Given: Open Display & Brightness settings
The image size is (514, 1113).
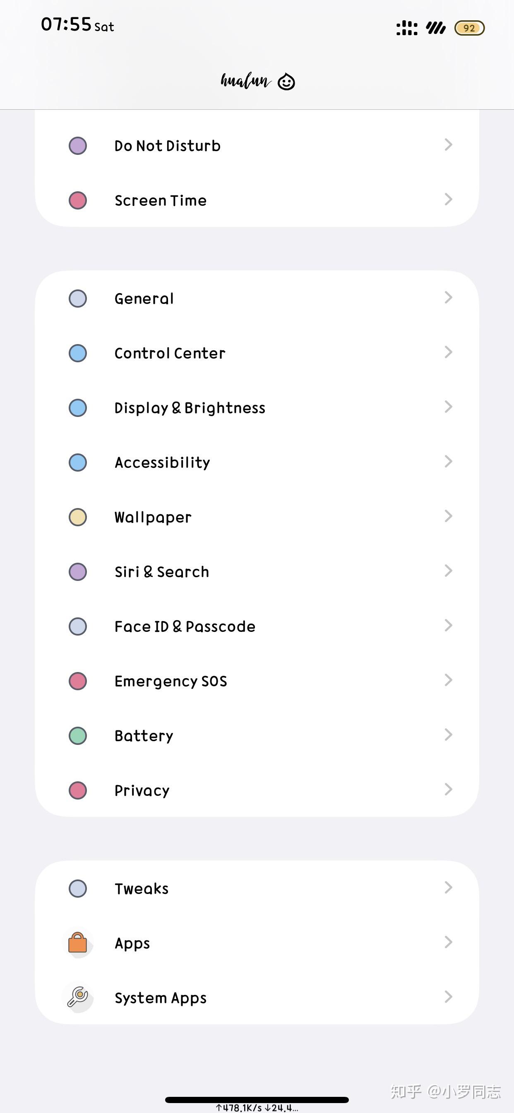Looking at the screenshot, I should 257,408.
